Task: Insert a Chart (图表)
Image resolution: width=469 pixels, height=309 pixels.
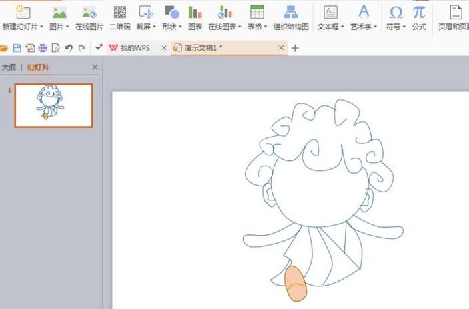Action: point(195,18)
